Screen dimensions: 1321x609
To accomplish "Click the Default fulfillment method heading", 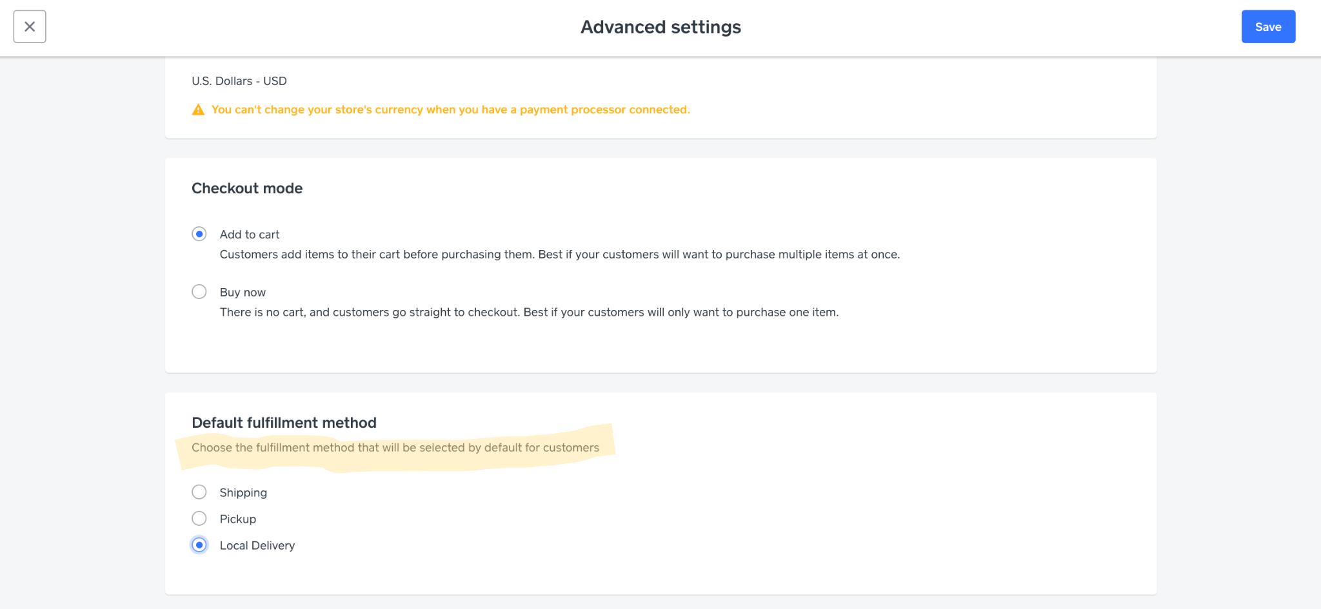I will [x=284, y=423].
